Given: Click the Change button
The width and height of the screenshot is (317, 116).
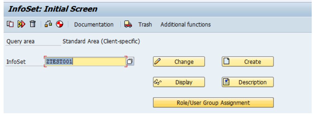Looking at the screenshot, I should (x=179, y=62).
